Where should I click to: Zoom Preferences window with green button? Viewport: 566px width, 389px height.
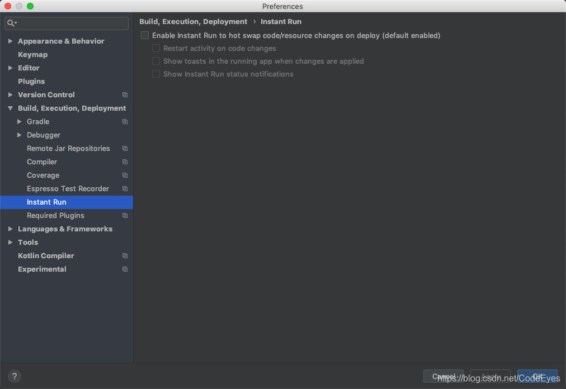[x=30, y=6]
